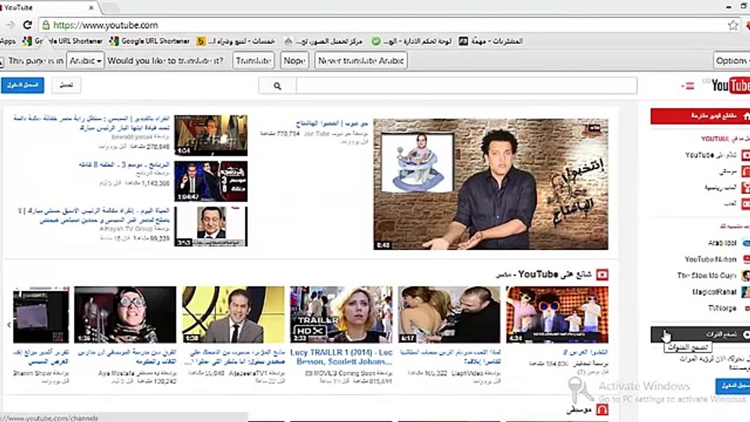Open the music category icon in the sidebar
This screenshot has width=750, height=422.
[745, 172]
